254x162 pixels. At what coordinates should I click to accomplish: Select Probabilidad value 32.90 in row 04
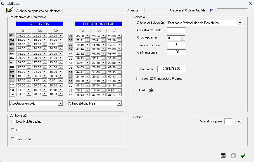click(96, 49)
